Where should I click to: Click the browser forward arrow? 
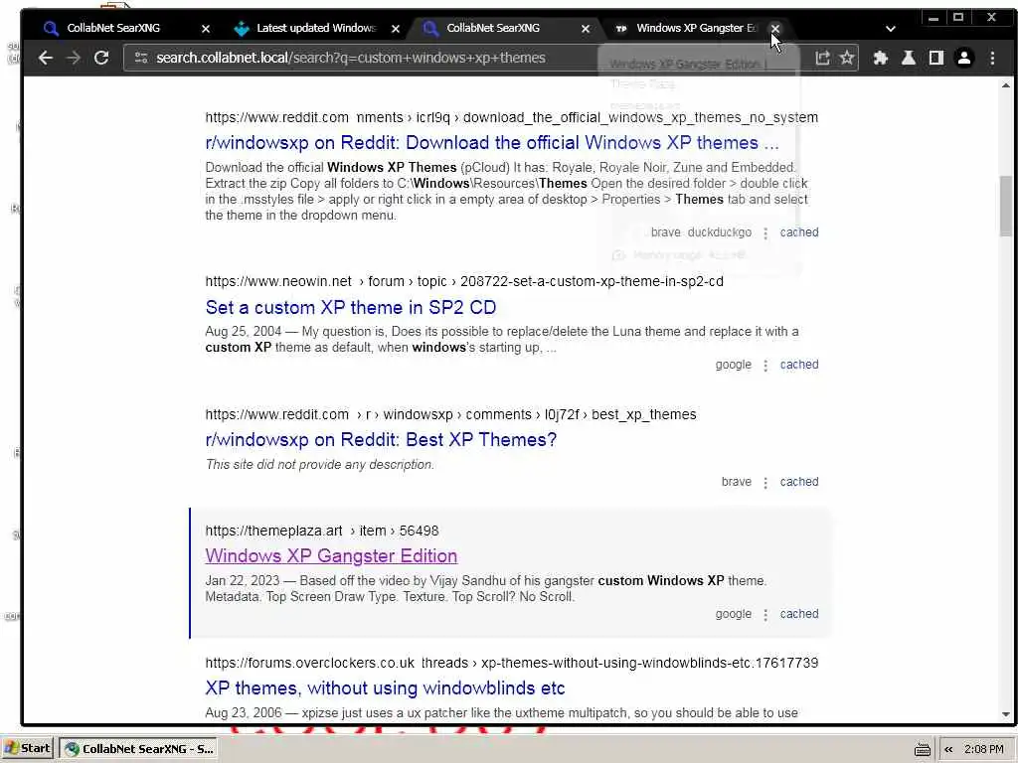click(74, 58)
